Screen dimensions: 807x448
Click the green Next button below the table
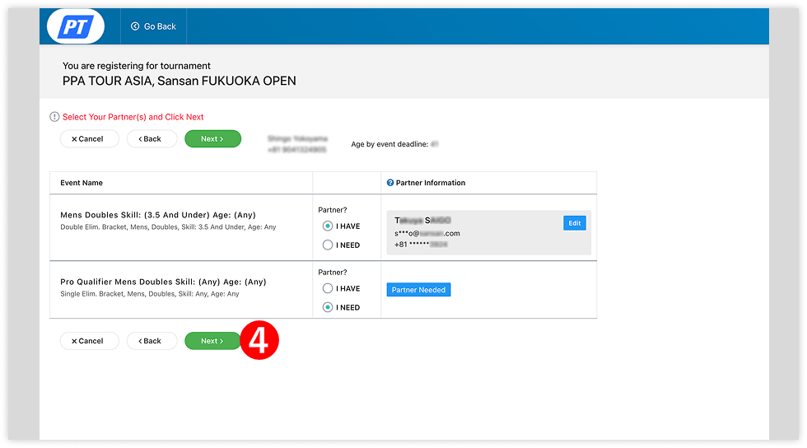point(212,341)
